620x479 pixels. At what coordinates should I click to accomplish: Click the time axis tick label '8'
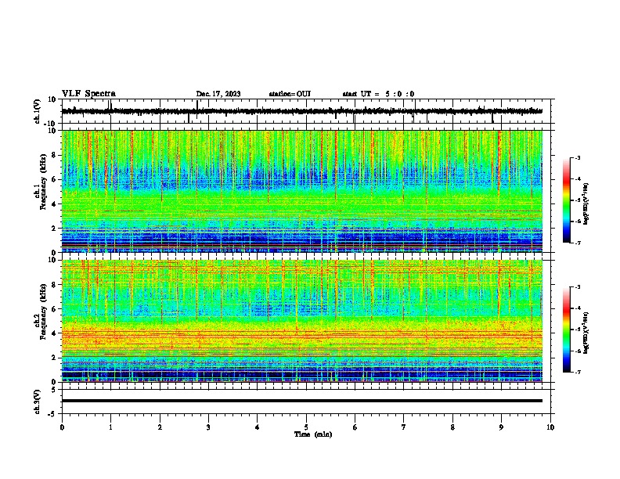452,427
